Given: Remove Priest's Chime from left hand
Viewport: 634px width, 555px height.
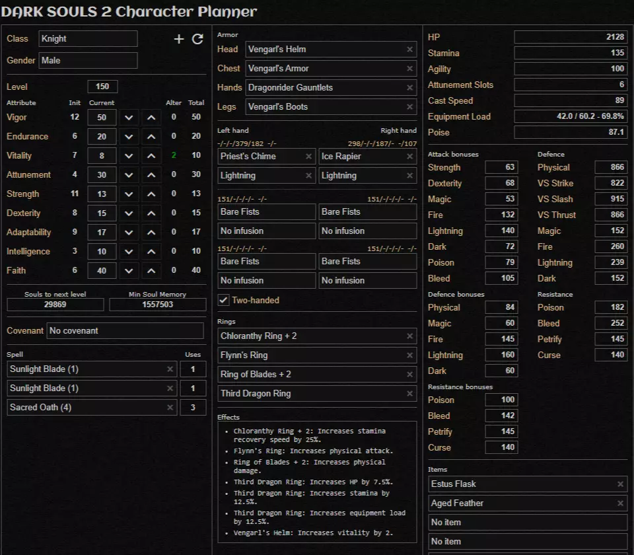Looking at the screenshot, I should click(x=308, y=156).
